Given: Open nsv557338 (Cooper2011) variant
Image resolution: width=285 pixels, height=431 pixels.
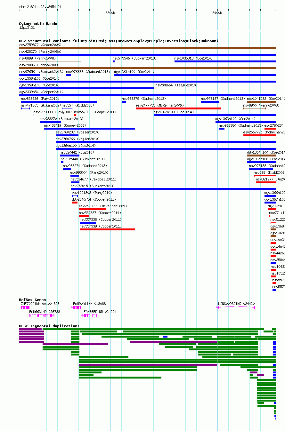Looking at the screenshot, I should (88, 223).
